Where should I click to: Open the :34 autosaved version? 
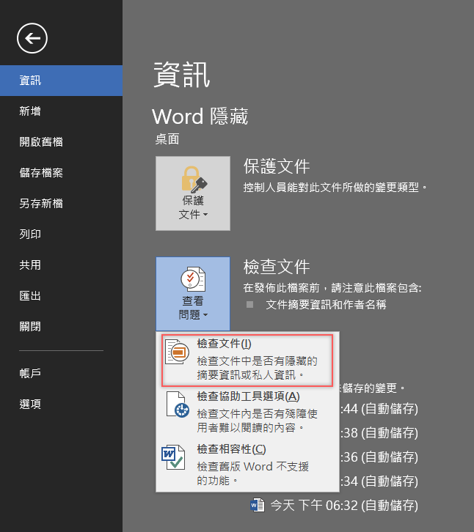pyautogui.click(x=379, y=481)
